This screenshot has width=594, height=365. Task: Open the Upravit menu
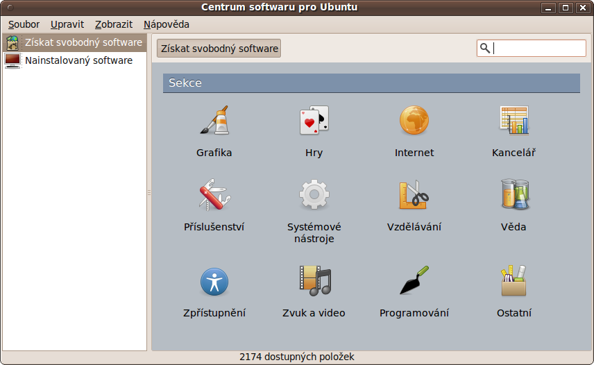(x=67, y=24)
